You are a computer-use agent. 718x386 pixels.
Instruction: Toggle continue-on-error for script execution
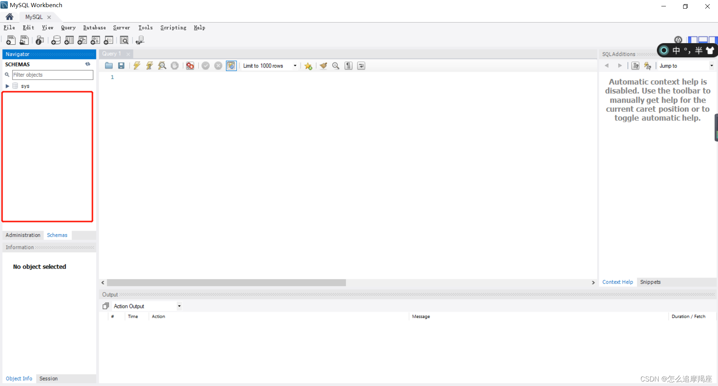click(190, 66)
